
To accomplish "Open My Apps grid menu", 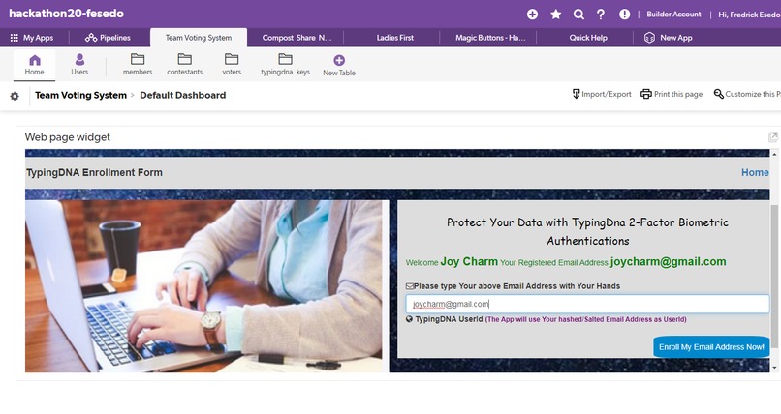I will point(32,38).
